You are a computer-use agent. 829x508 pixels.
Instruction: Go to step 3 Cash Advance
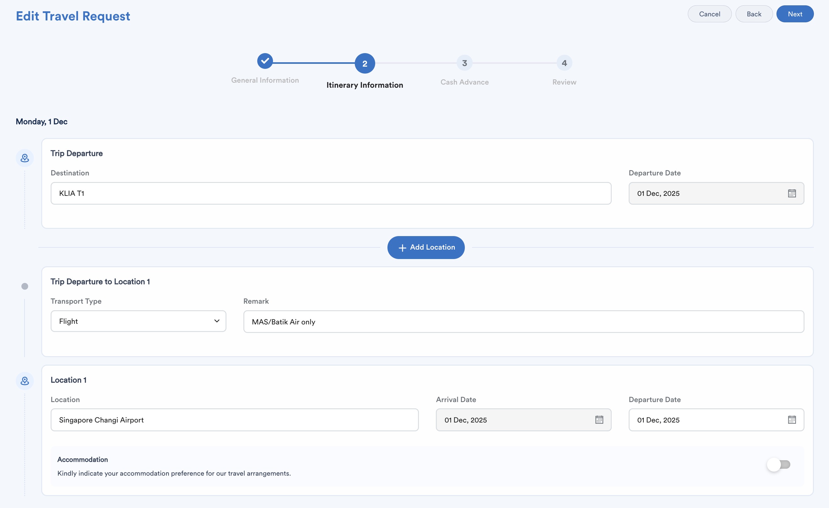pos(464,63)
